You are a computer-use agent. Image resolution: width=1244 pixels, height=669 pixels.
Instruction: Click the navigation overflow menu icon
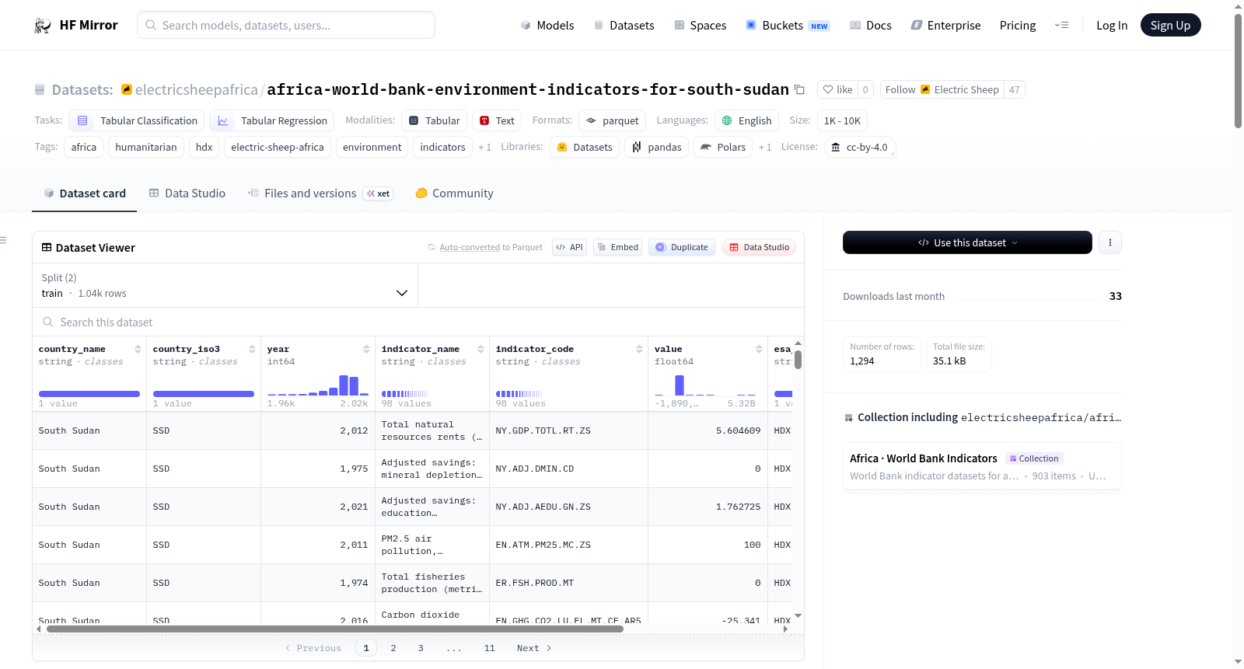click(x=1061, y=26)
